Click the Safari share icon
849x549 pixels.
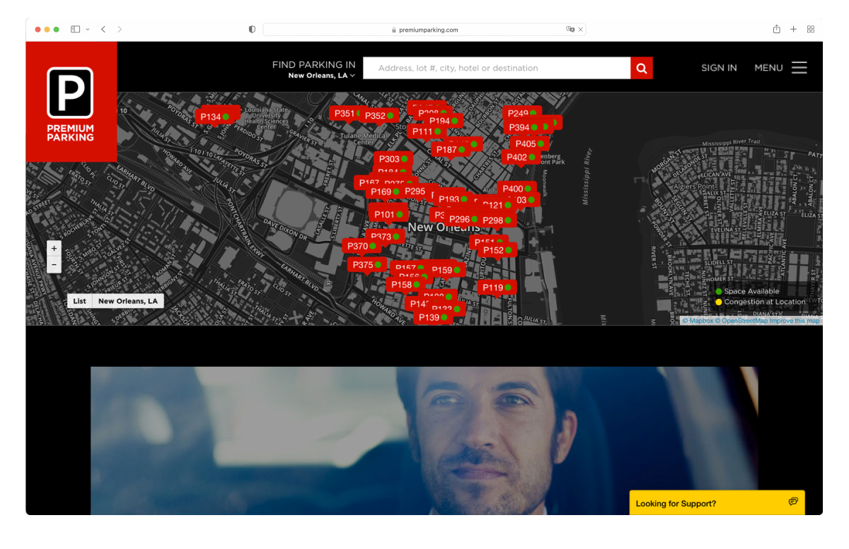pyautogui.click(x=776, y=30)
